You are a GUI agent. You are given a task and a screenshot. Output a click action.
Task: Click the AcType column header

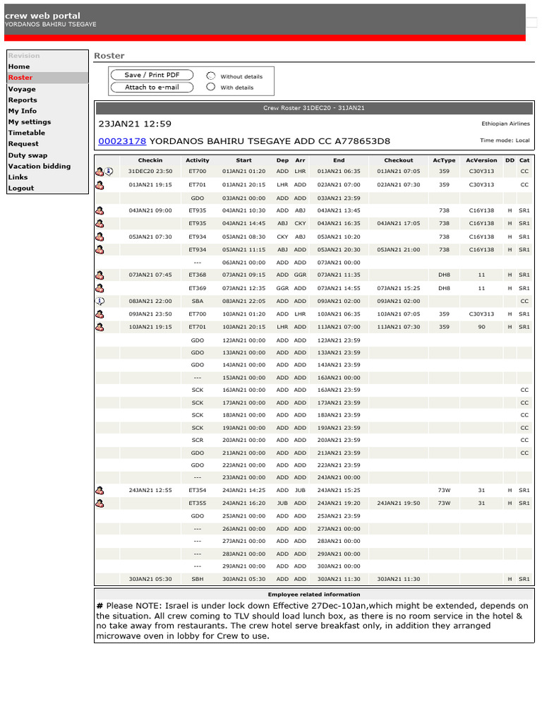coord(444,160)
